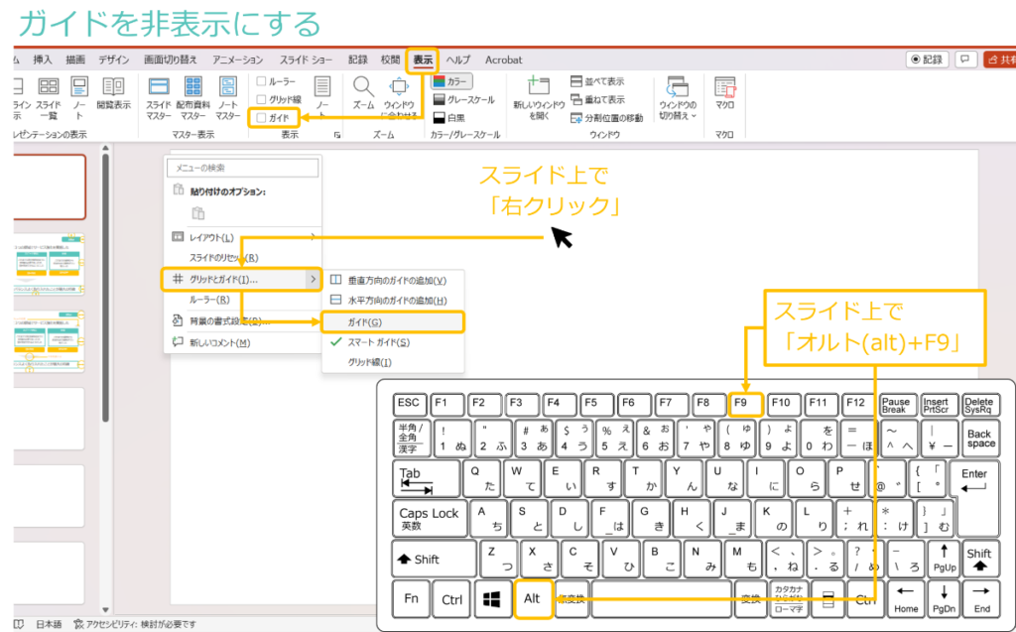This screenshot has width=1016, height=632.
Task: Open the Notes Master (ノートマスター) view
Action: tap(228, 95)
